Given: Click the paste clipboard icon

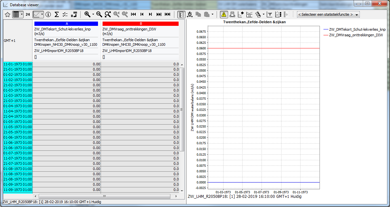Looking at the screenshot, I should [207, 14].
